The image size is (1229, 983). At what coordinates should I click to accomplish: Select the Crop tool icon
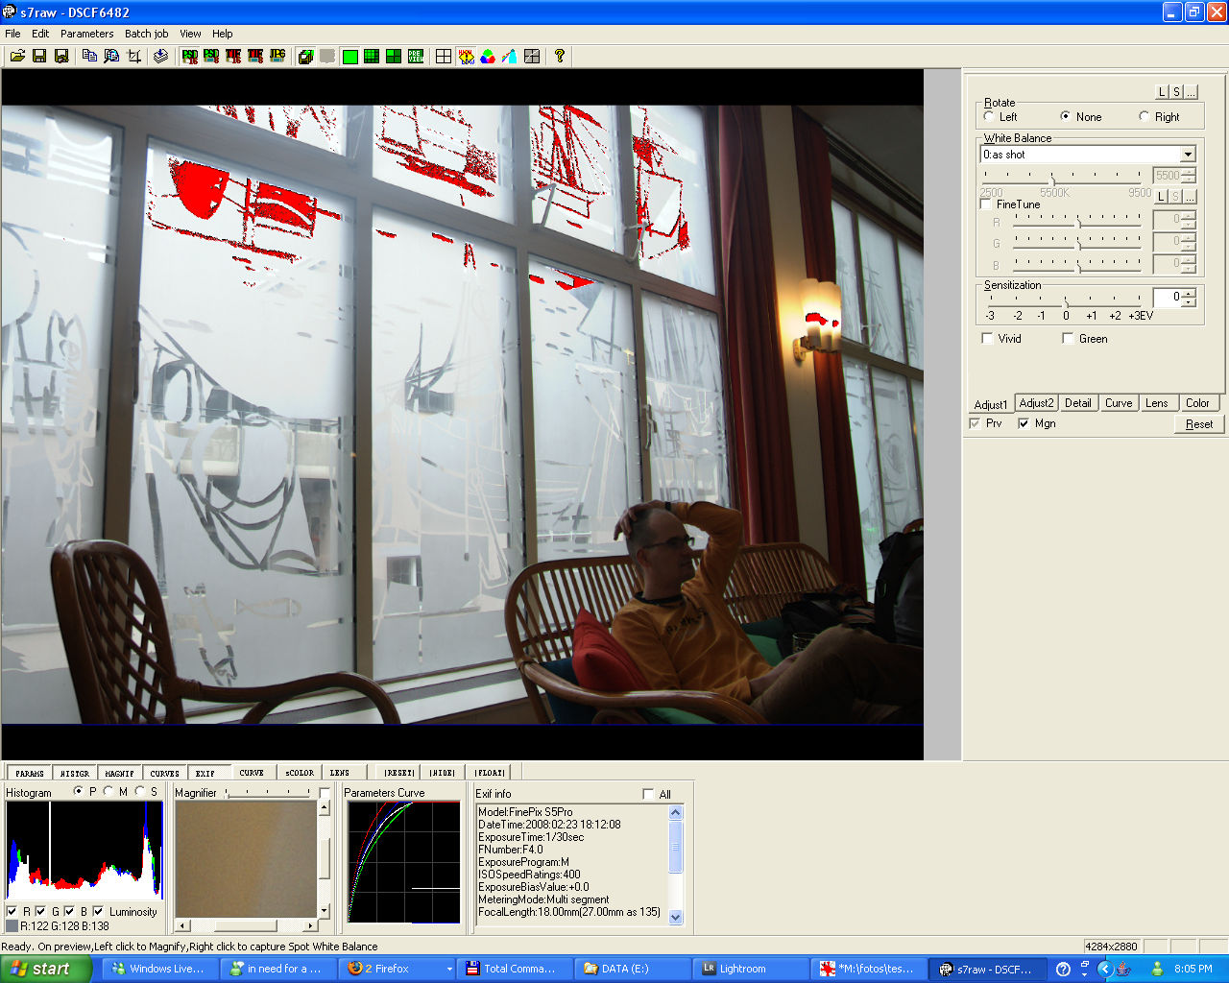[134, 57]
